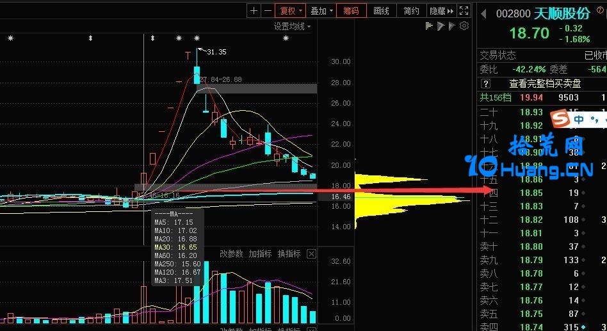Select sell level 卖五 at 18.75

(x=542, y=314)
